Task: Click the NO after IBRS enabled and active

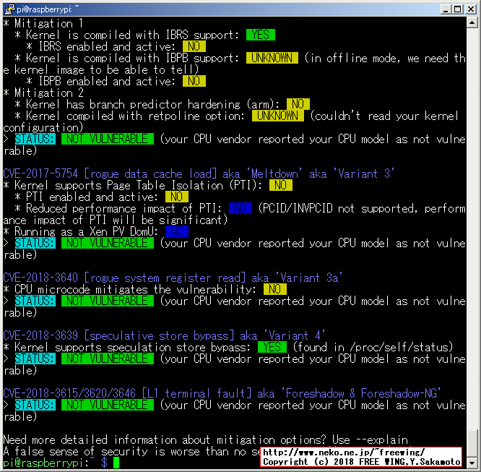Action: click(194, 46)
